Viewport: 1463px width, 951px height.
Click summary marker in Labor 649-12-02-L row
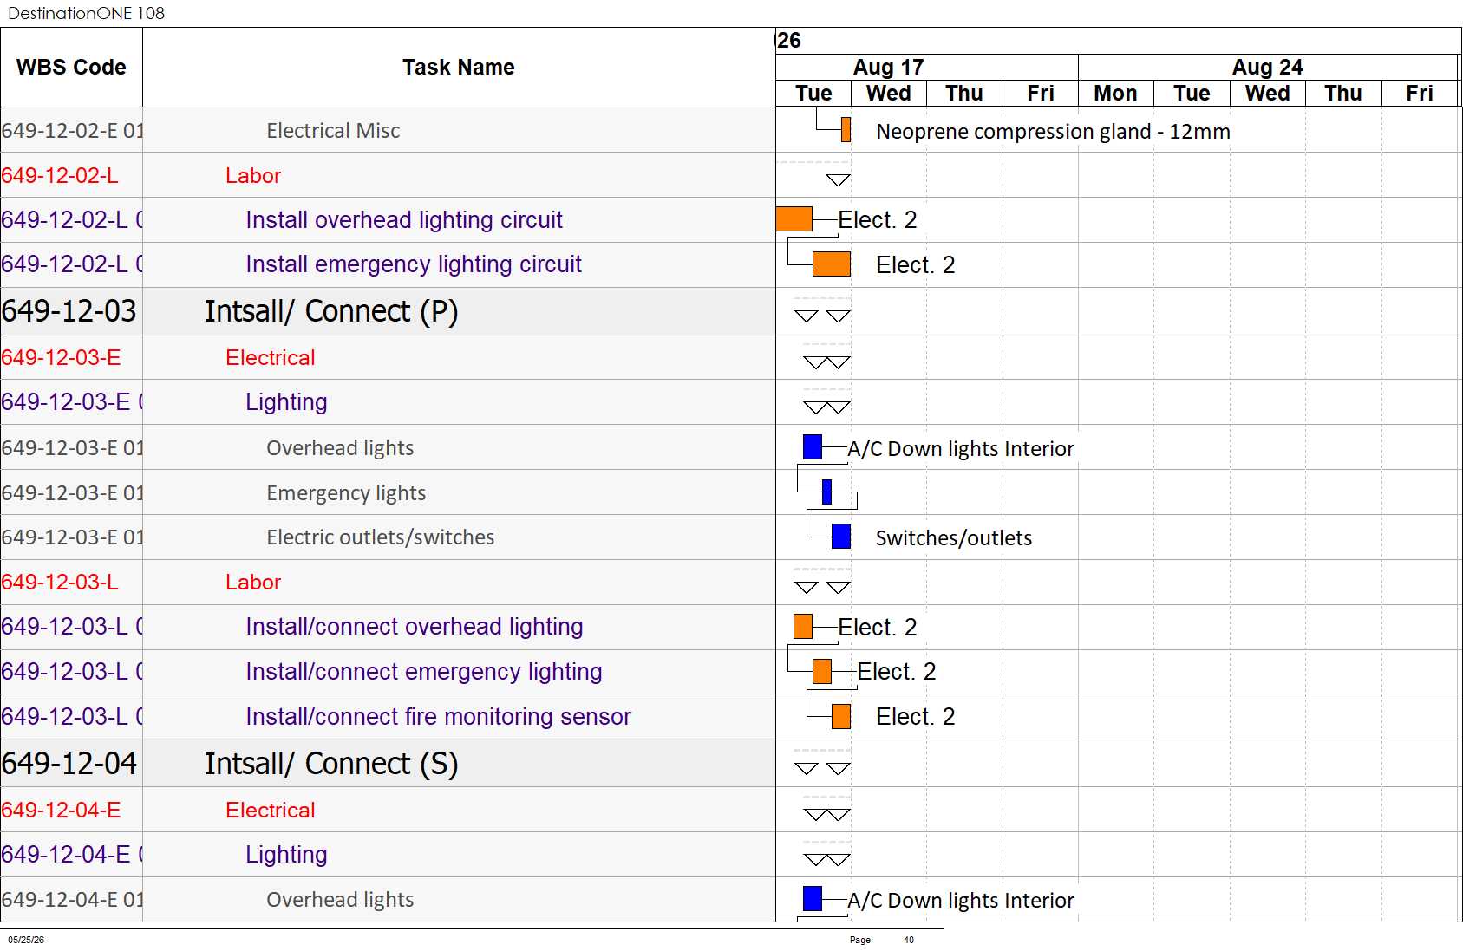click(838, 179)
